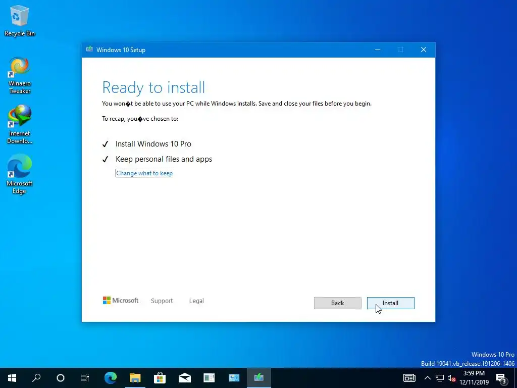
Task: Open the Change what to keep link
Action: click(x=144, y=173)
